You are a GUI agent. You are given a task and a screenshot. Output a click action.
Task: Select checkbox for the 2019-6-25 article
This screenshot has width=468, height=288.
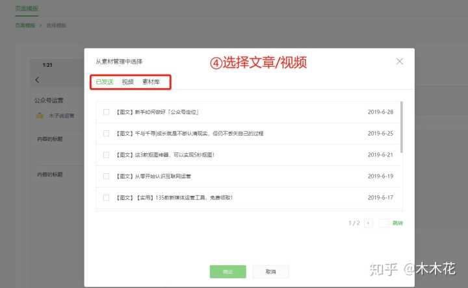click(x=107, y=134)
